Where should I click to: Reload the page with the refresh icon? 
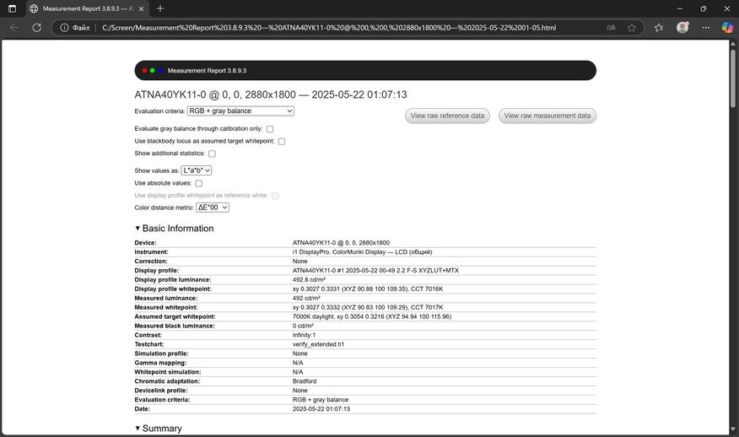(x=37, y=28)
